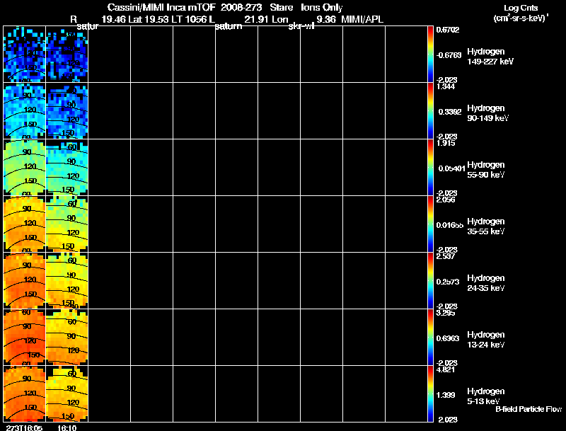
Task: Click the '0.2573' colorbar midpoint value
Action: [448, 282]
